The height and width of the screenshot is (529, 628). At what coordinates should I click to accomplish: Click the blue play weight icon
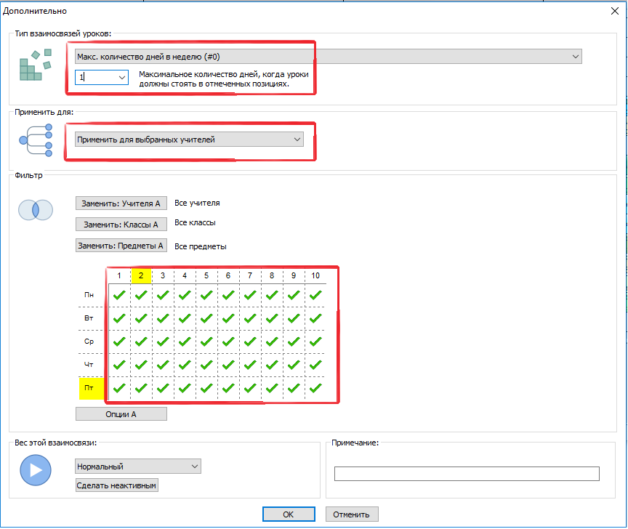(x=35, y=470)
